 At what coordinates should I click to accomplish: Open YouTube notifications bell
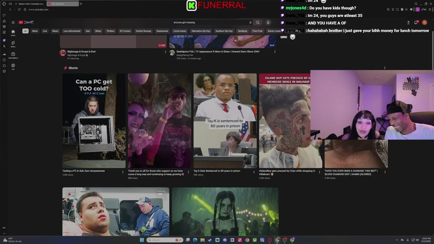coord(416,22)
